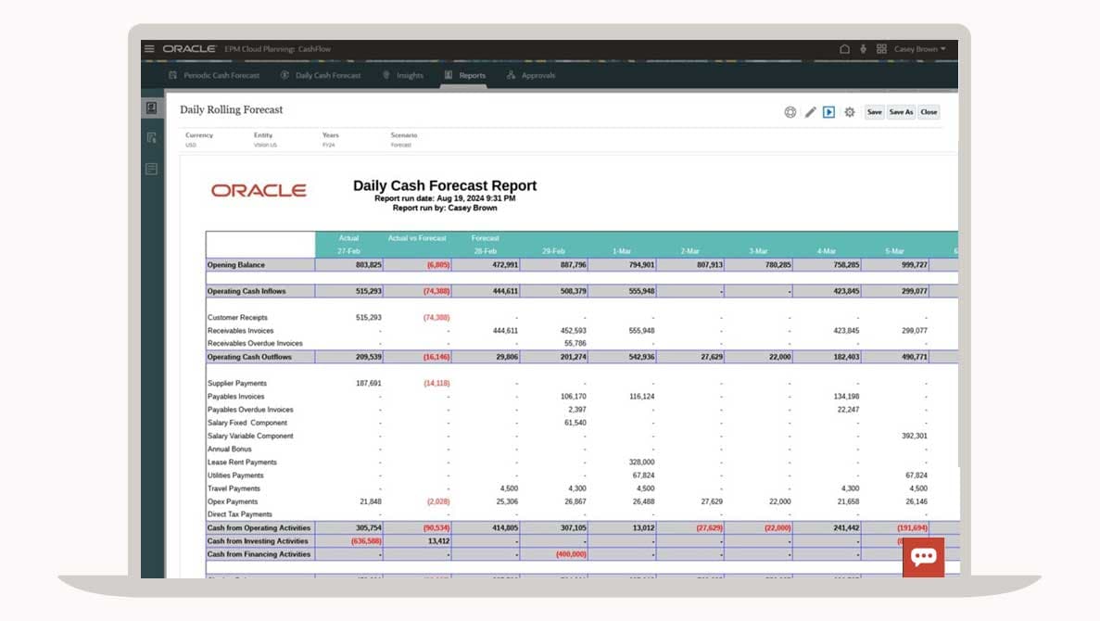Open the hamburger navigator menu
This screenshot has width=1100, height=621.
(x=149, y=49)
